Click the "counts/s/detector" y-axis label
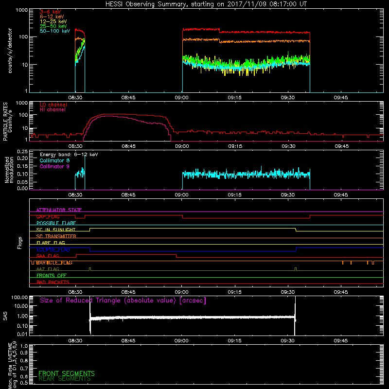The width and height of the screenshot is (389, 389). (10, 51)
